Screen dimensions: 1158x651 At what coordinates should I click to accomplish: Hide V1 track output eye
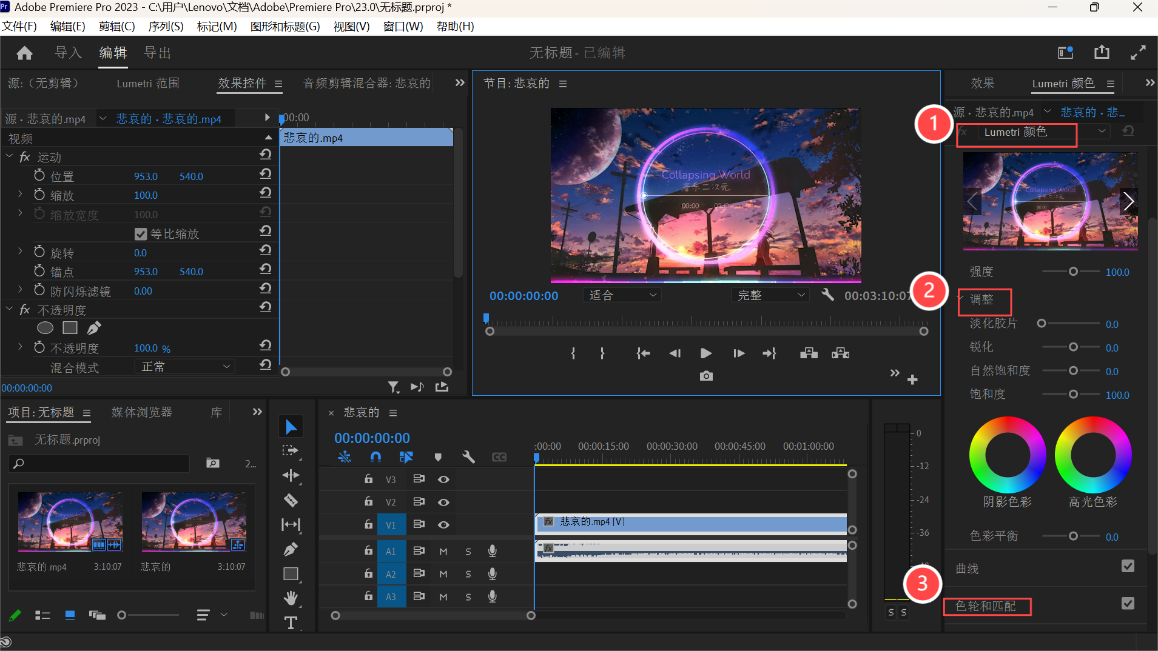click(x=443, y=525)
